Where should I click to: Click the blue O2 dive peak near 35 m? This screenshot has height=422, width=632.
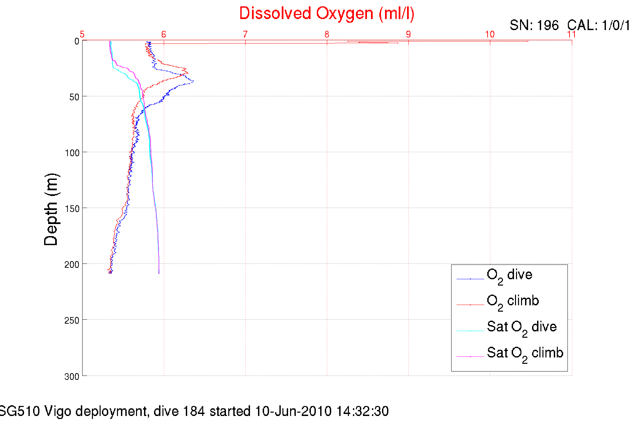[x=193, y=81]
